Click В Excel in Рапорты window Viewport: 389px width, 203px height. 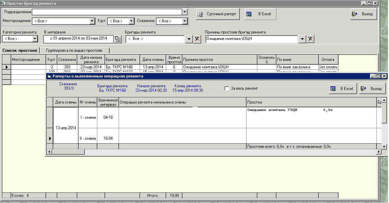343,89
